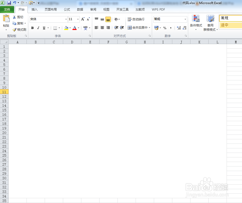Click the borders icon
Screen dimensions: 242x203
(x=55, y=28)
